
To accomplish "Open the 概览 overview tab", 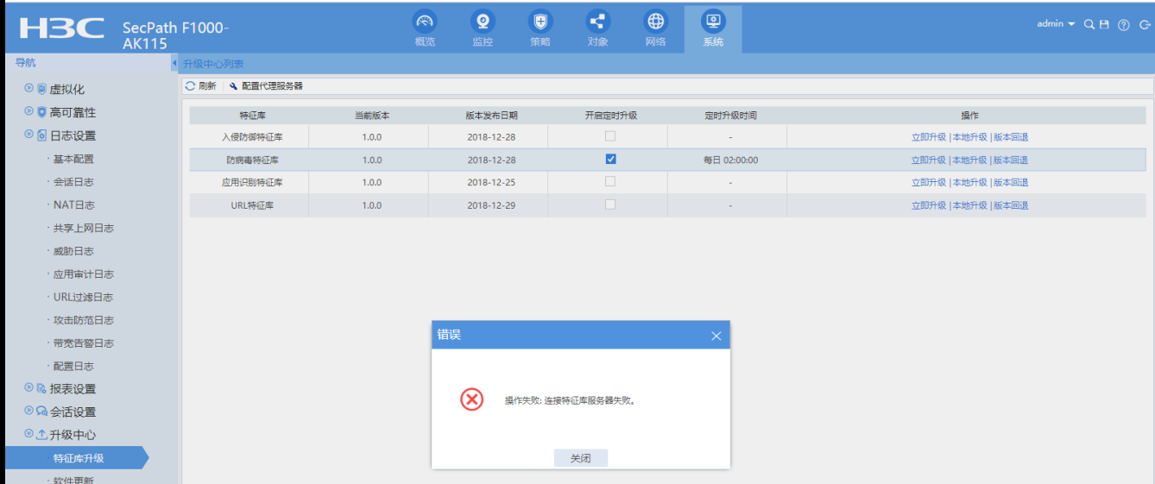I will coord(425,28).
